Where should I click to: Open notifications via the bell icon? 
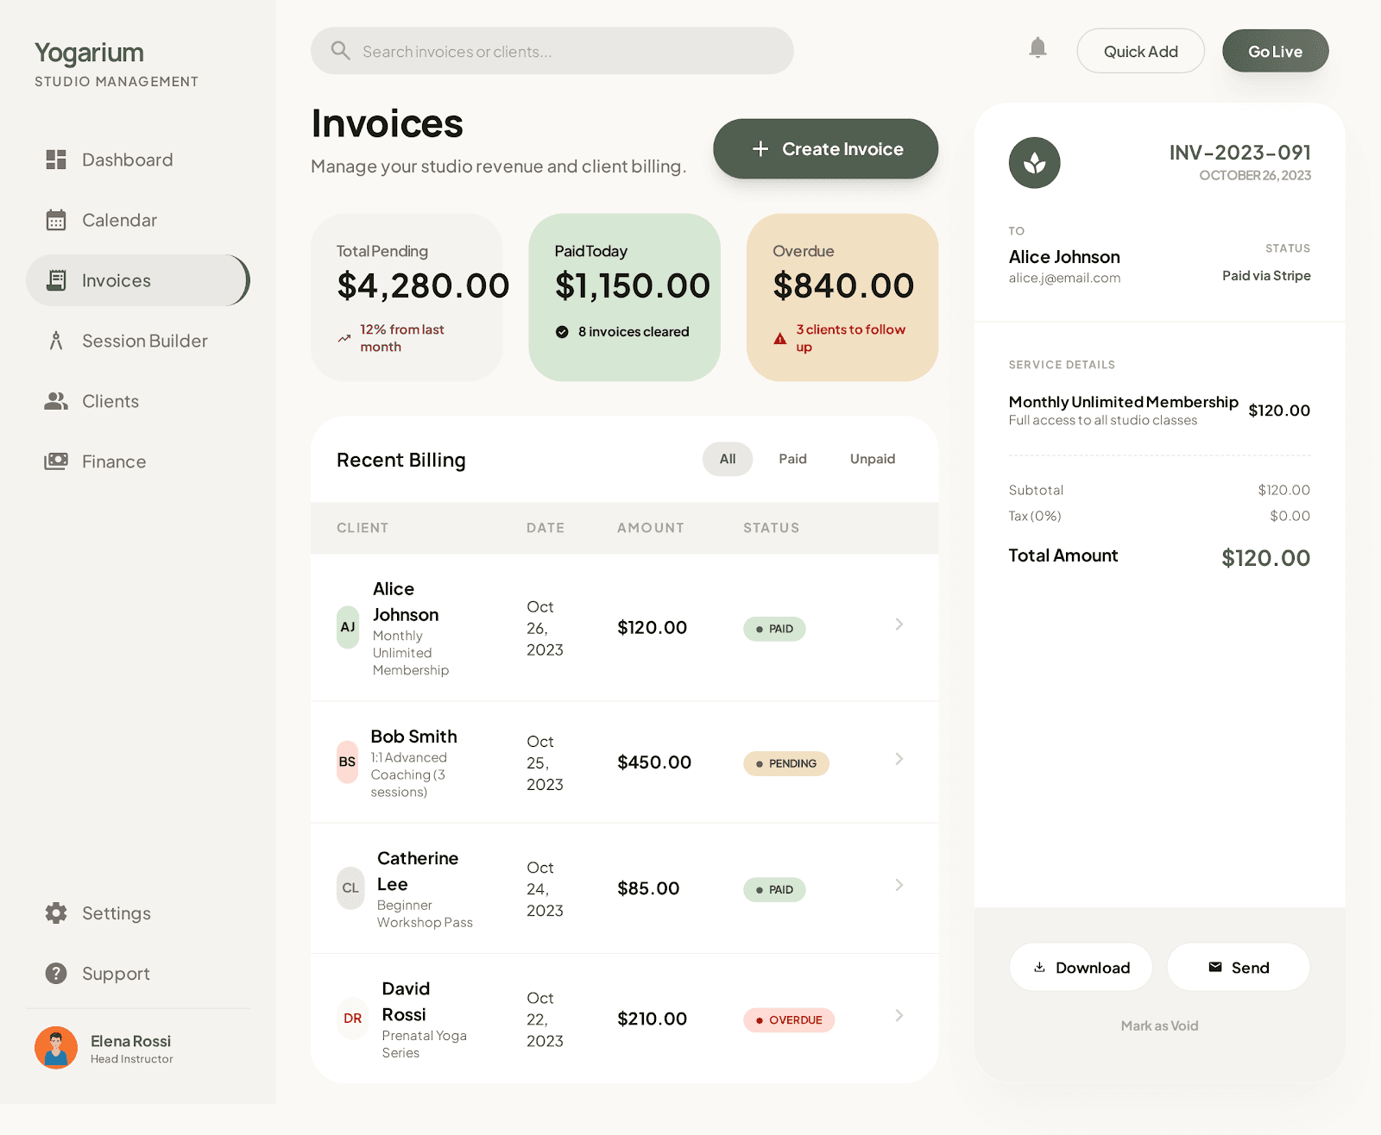pyautogui.click(x=1037, y=49)
